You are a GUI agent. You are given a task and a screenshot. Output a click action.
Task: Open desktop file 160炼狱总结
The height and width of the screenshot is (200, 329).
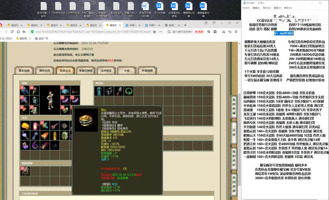tap(73, 8)
